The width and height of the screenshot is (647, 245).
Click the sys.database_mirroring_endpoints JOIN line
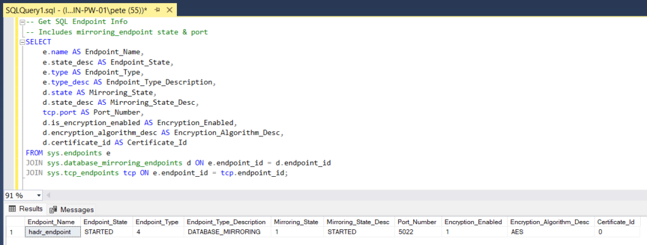(x=178, y=163)
